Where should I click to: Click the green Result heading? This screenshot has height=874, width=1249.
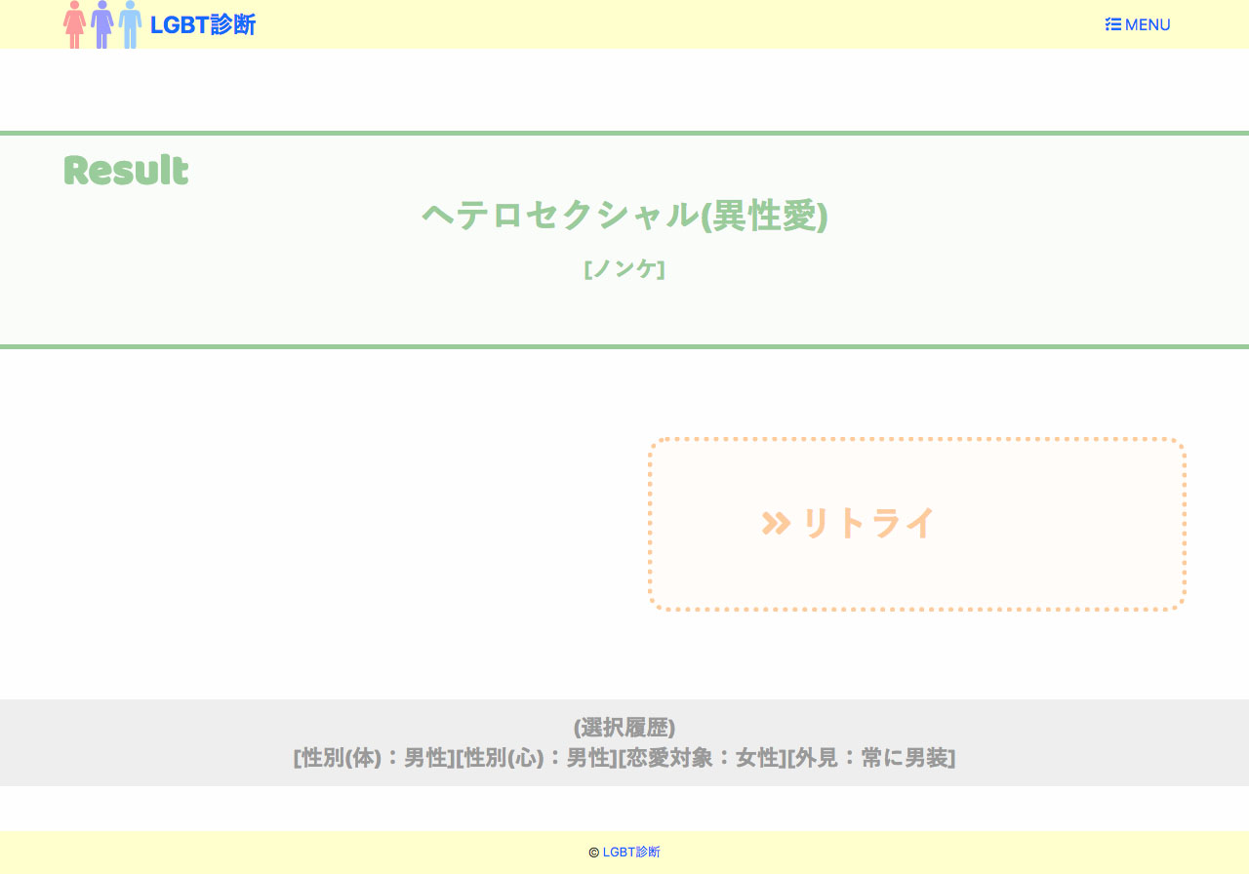(126, 171)
